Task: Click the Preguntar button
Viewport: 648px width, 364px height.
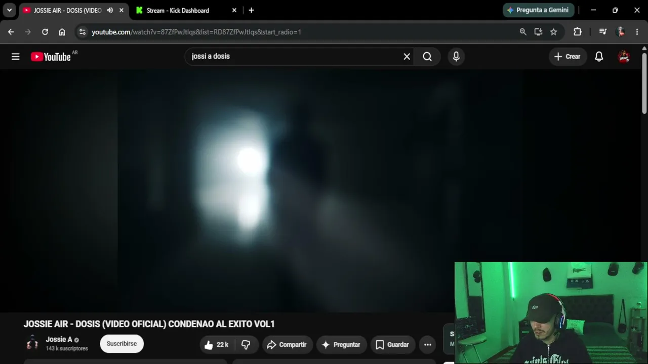Action: pos(341,345)
